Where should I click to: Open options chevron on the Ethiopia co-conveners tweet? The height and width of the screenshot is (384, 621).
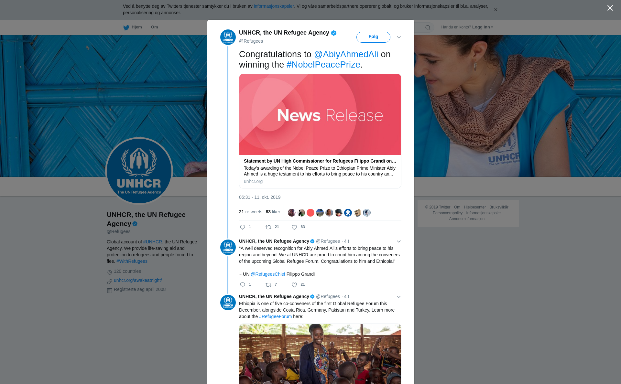pos(399,297)
